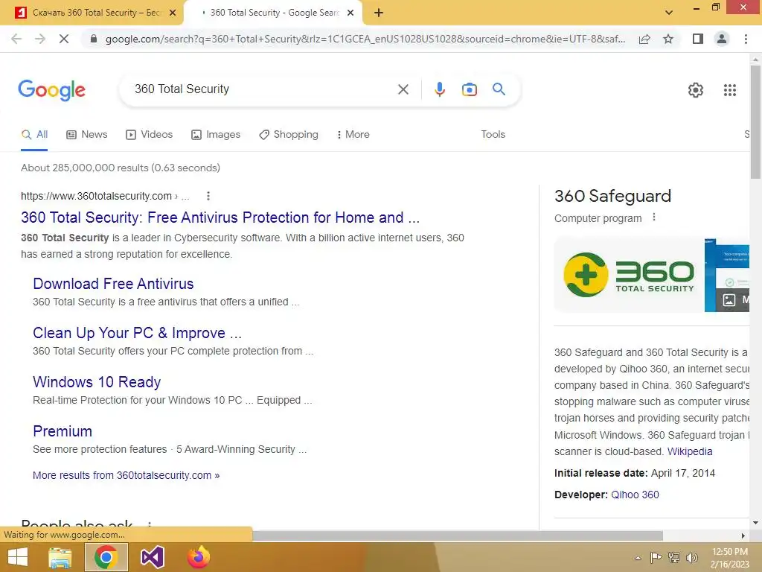Expand the tab search dropdown arrow
This screenshot has height=572, width=762.
pos(669,13)
